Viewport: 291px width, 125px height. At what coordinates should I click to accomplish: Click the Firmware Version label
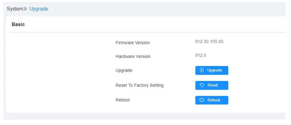tap(133, 43)
